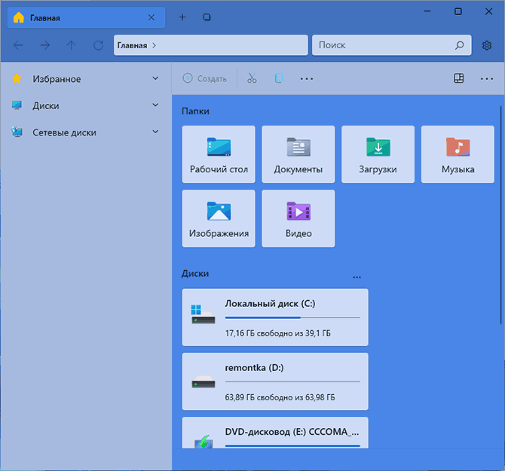Open the Видео folder tile
Image resolution: width=505 pixels, height=471 pixels.
(x=298, y=219)
